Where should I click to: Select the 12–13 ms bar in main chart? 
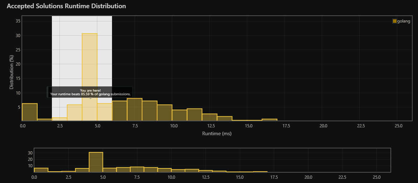pyautogui.click(x=209, y=117)
